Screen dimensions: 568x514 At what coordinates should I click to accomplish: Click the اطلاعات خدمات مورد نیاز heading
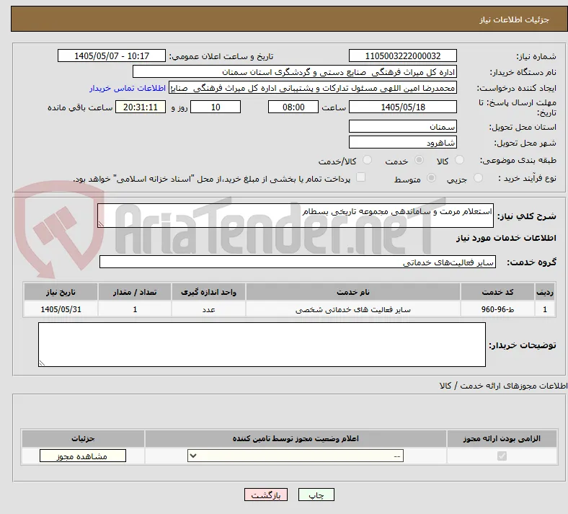point(506,238)
